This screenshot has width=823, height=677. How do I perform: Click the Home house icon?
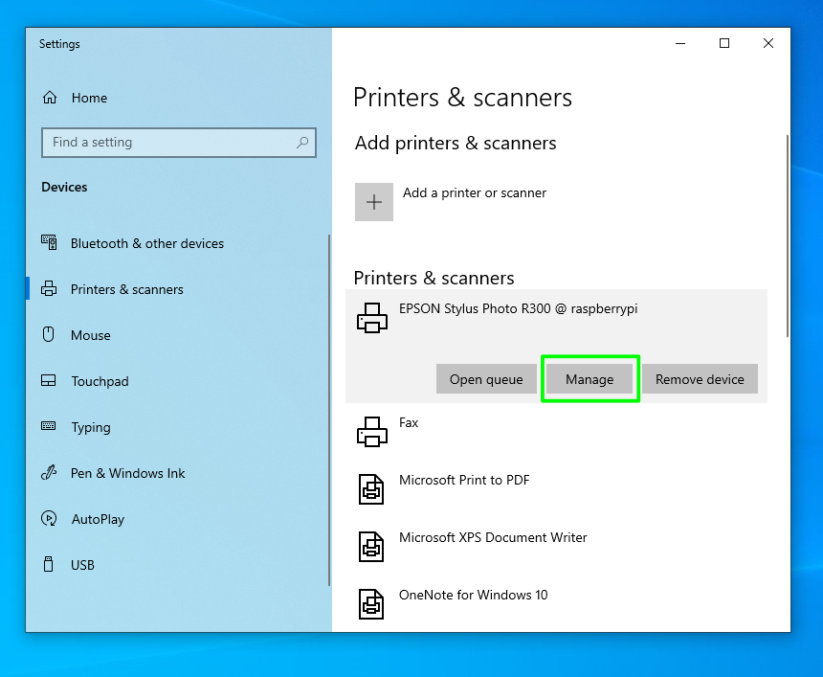click(49, 97)
